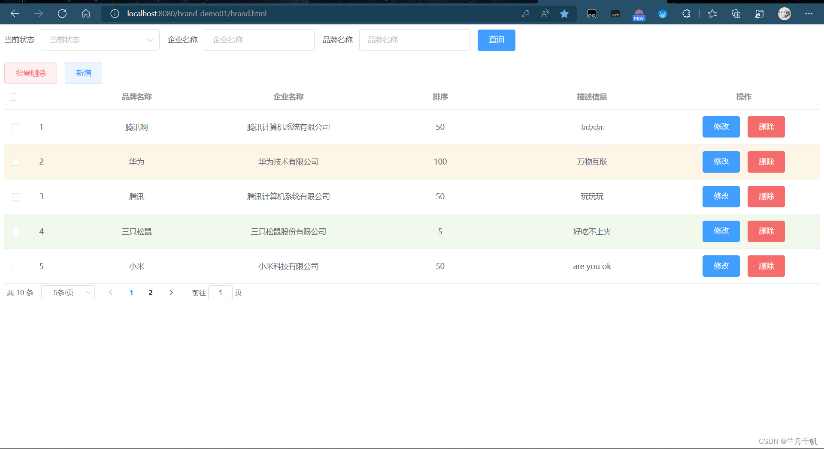The width and height of the screenshot is (824, 449).
Task: Check the row 1 腾讯啊 checkbox
Action: tap(16, 127)
